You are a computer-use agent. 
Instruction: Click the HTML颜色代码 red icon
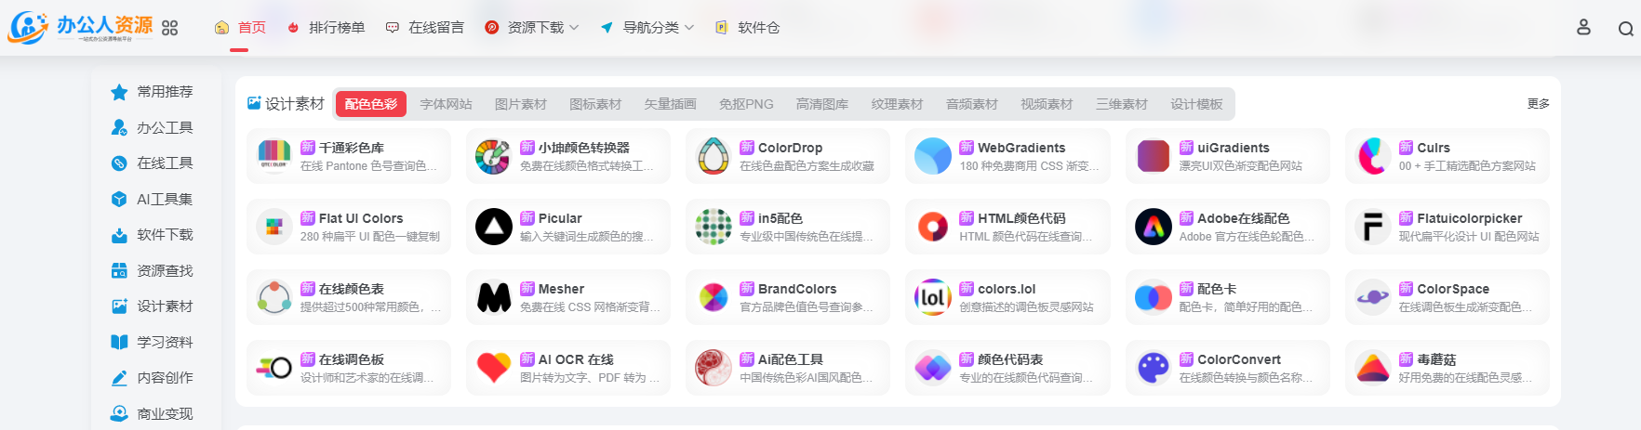pyautogui.click(x=933, y=227)
